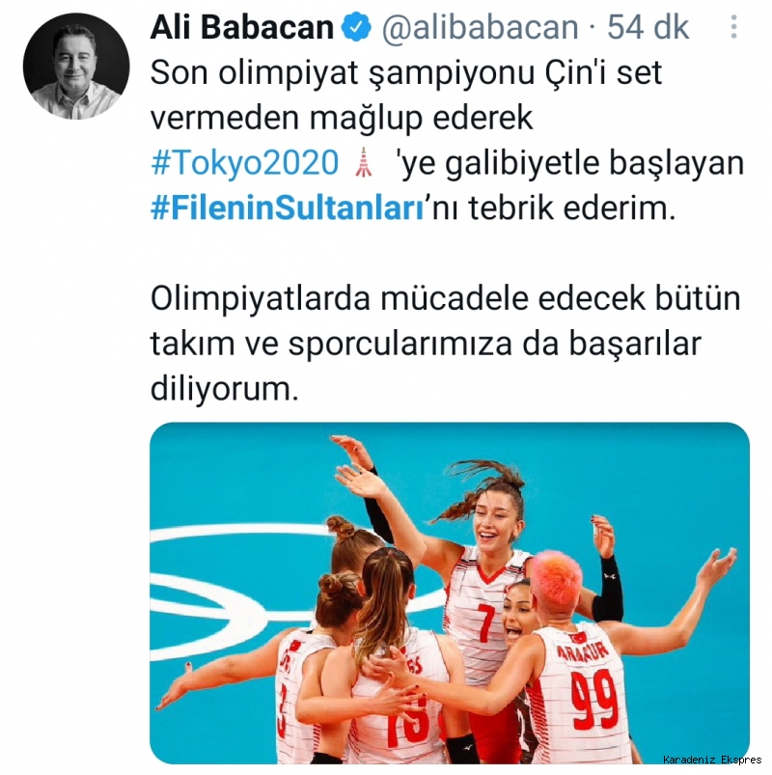
Task: Open the #FileninSultanları hashtag
Action: click(x=288, y=208)
